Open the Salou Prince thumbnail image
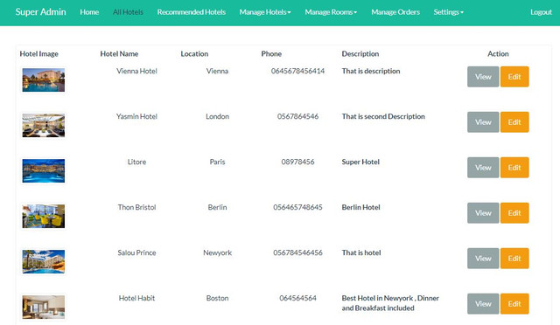 [x=44, y=261]
